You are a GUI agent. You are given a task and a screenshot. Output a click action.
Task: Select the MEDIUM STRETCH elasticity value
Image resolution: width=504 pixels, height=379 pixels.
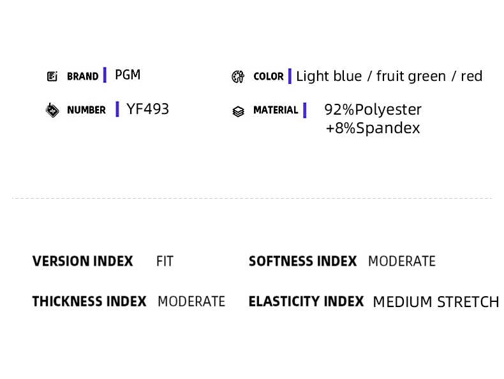click(x=436, y=302)
